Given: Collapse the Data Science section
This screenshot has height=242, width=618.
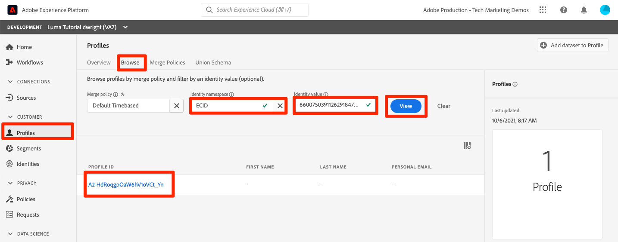Looking at the screenshot, I should tap(10, 234).
